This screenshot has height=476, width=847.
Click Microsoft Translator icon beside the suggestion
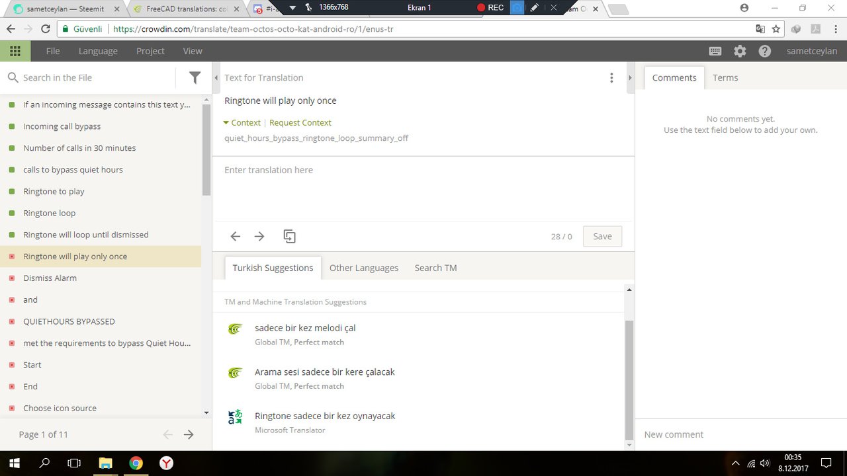tap(235, 416)
